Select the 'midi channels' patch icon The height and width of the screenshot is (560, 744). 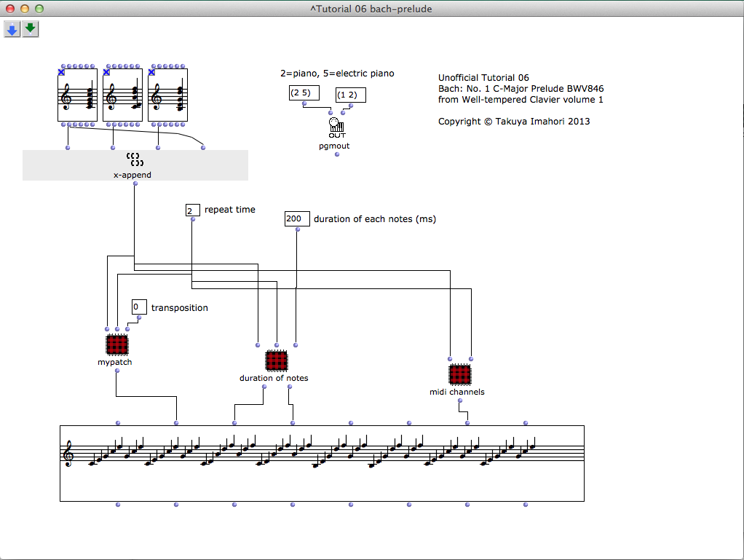pos(459,374)
